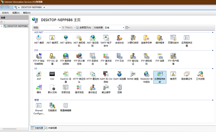The image size is (216, 132).
Task: Open the .NET 编译 feature icon
Action: 39,38
